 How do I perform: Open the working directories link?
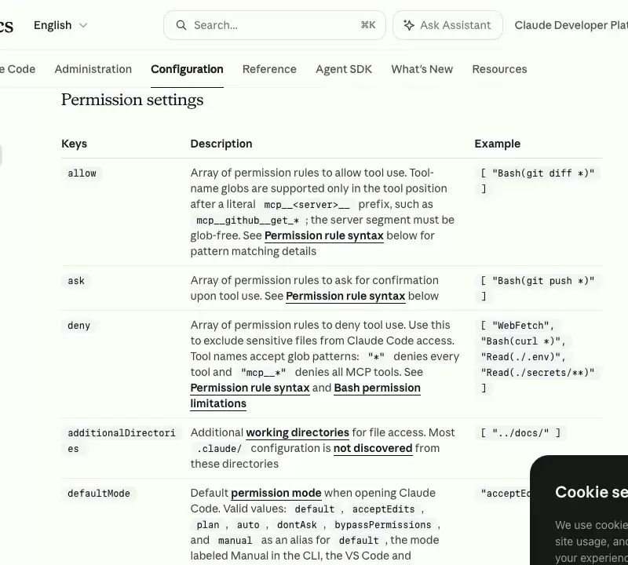[298, 432]
